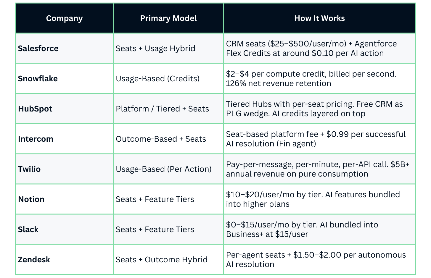Image resolution: width=431 pixels, height=278 pixels.
Task: Click the How It Works column header
Action: [x=319, y=18]
